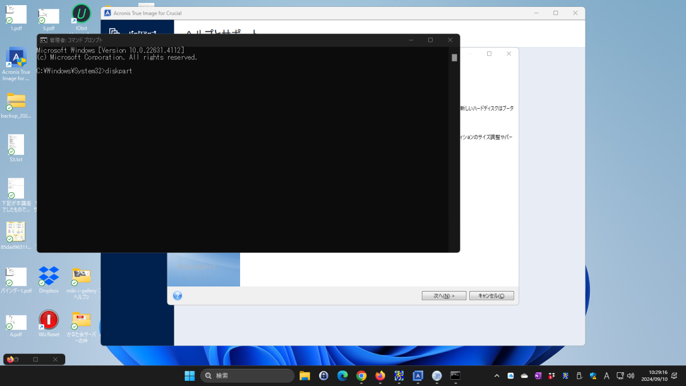Open Microsoft Edge from the taskbar
The image size is (686, 386).
[x=342, y=376]
